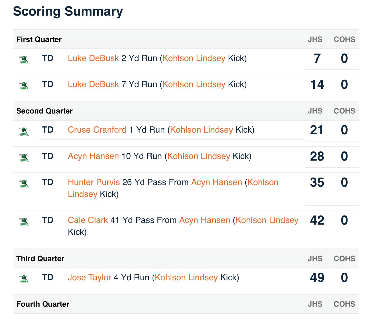Click Jones logo beside Acyn Hansen 10 Yd Run

point(24,157)
